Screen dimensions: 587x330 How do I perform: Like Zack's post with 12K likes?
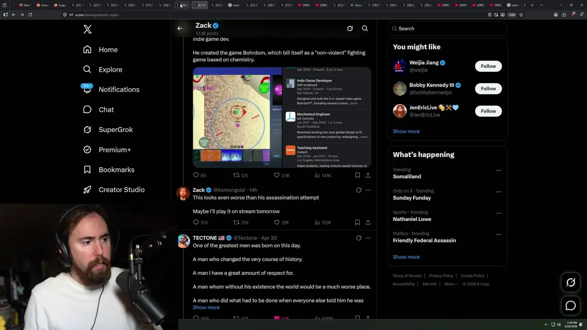point(281,222)
